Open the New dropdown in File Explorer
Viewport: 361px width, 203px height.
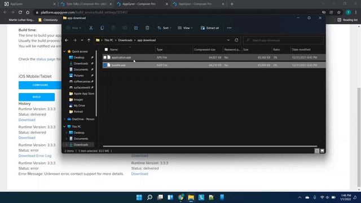[74, 28]
